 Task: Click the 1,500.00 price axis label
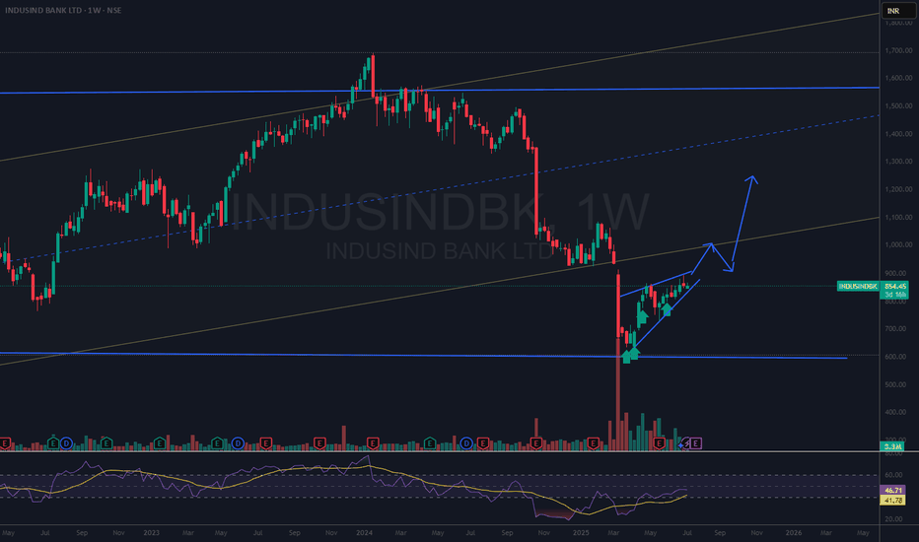(x=898, y=106)
